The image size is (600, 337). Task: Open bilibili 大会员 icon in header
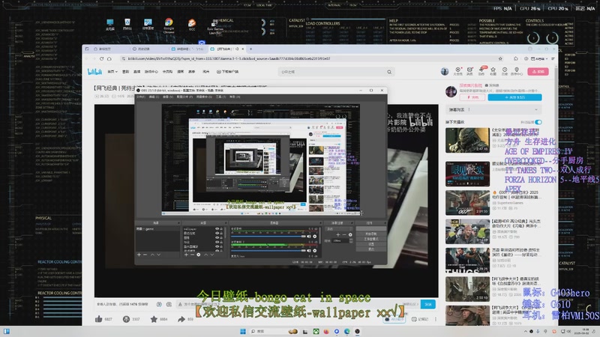pyautogui.click(x=457, y=71)
